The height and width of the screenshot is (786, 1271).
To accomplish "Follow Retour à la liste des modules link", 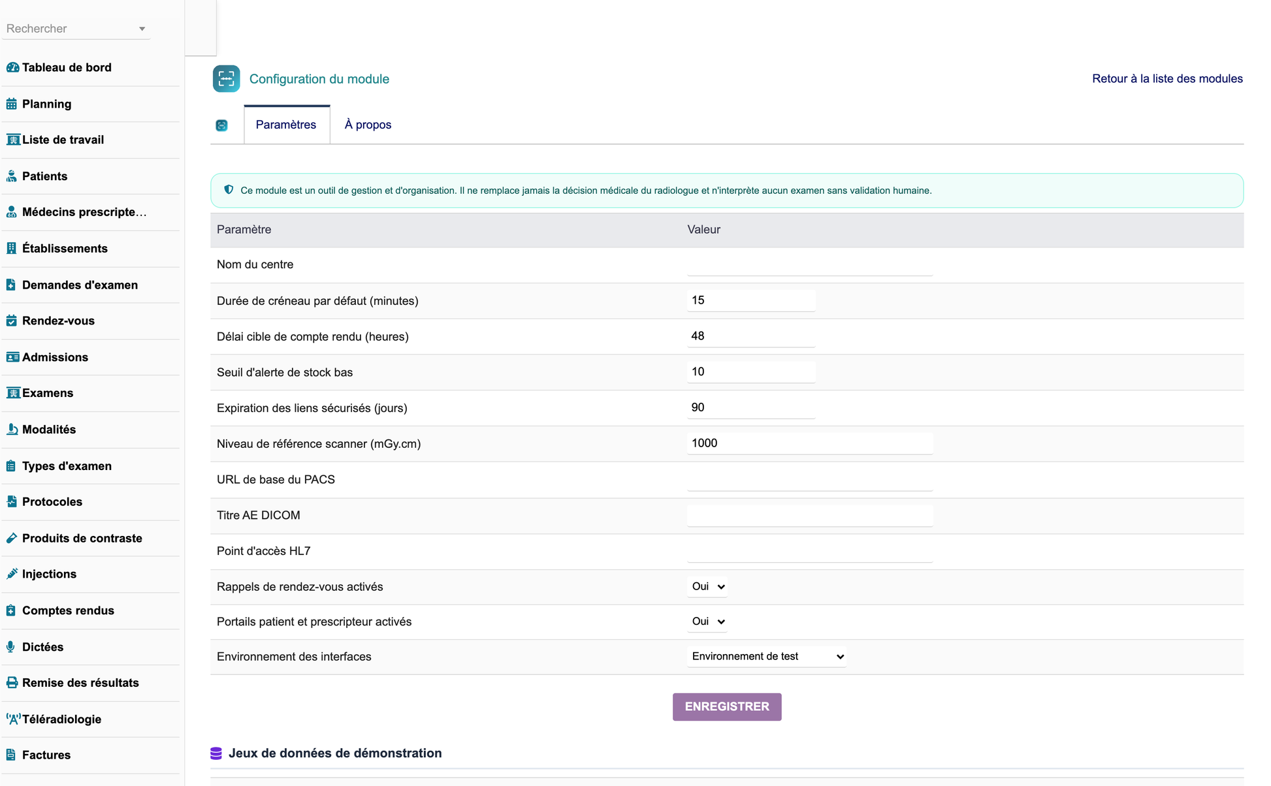I will tap(1167, 78).
